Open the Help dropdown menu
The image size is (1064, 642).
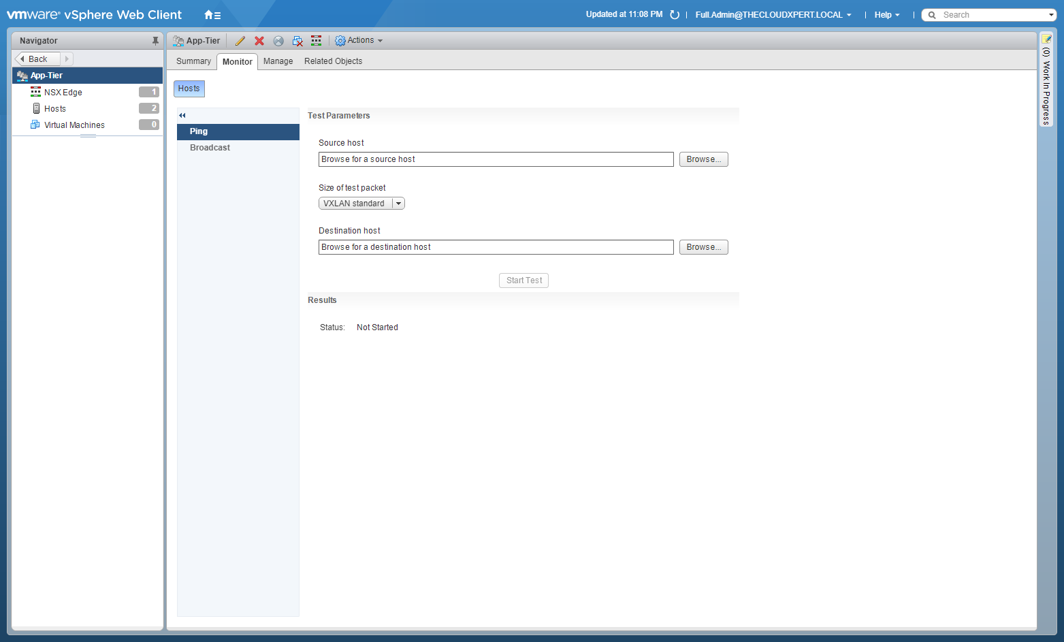(x=886, y=15)
